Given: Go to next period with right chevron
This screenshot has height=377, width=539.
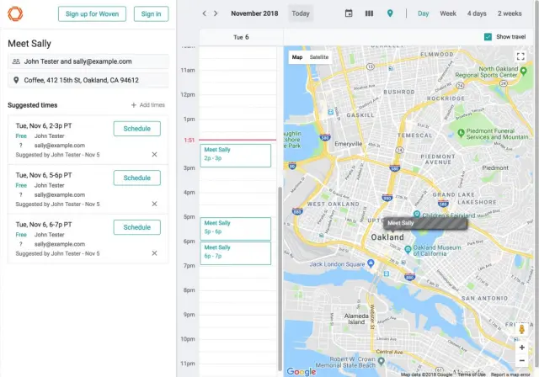Looking at the screenshot, I should click(x=216, y=13).
